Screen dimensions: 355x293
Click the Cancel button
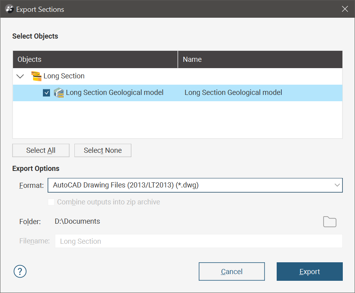[x=231, y=272]
